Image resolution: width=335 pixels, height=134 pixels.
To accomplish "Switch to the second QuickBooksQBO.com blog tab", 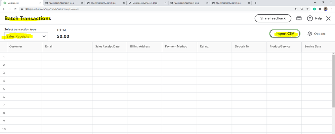I will coord(106,3).
